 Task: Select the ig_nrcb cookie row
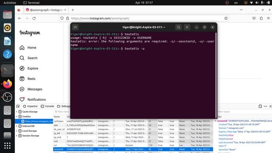point(133,137)
